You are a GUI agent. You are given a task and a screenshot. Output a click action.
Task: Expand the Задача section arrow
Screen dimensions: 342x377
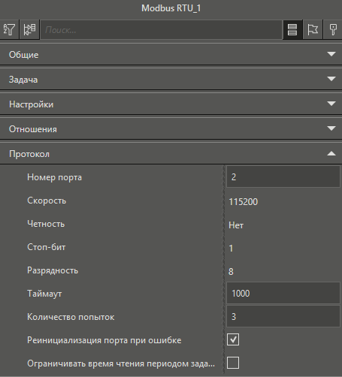pyautogui.click(x=331, y=79)
